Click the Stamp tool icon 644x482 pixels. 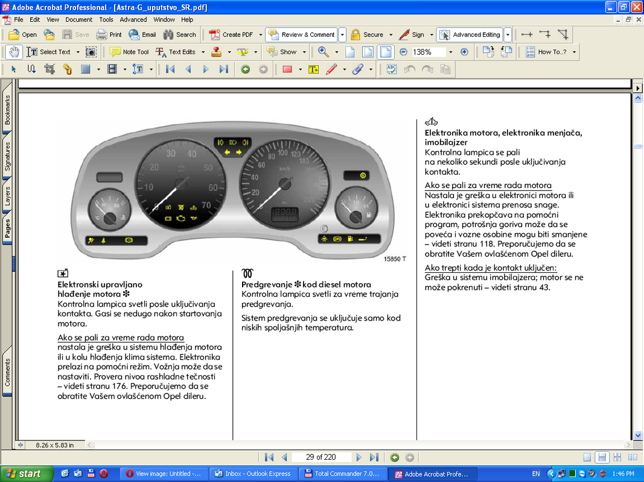[x=217, y=52]
